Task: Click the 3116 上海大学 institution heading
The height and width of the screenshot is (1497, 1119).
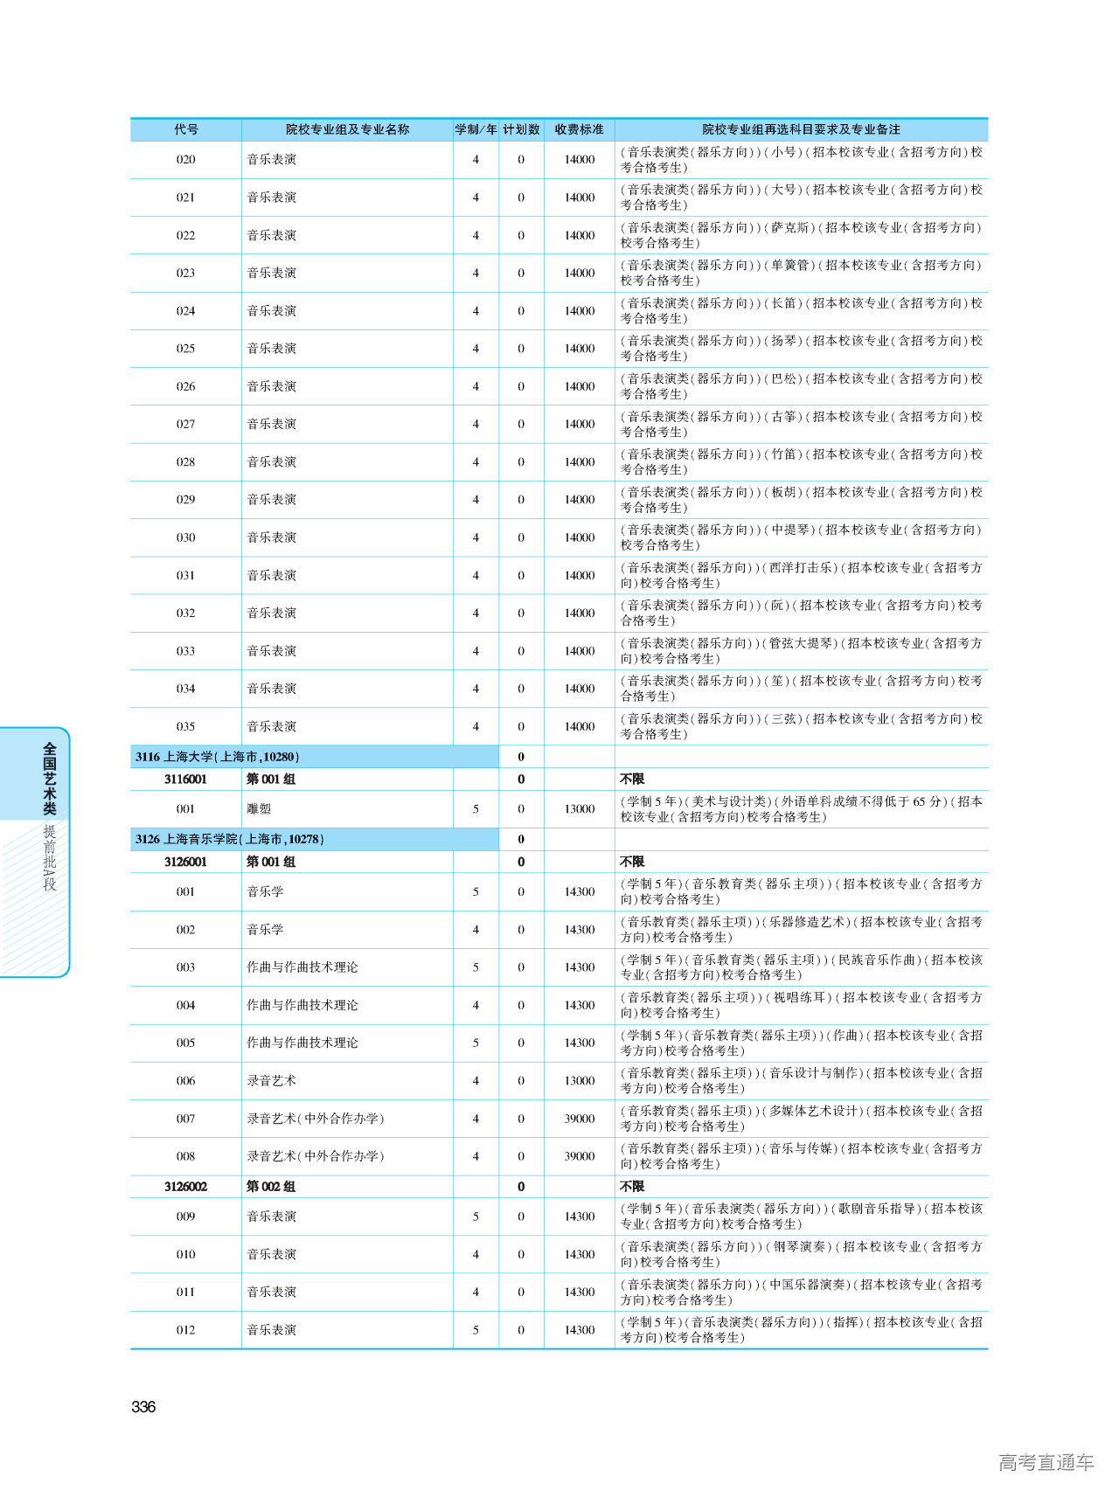Action: [x=218, y=757]
